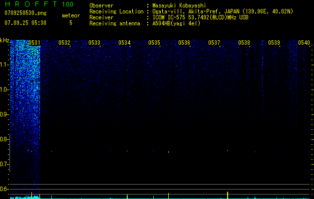Screen dimensions: 314x199
Task: Click the red meteor echo after 0537
Action: click(x=228, y=150)
